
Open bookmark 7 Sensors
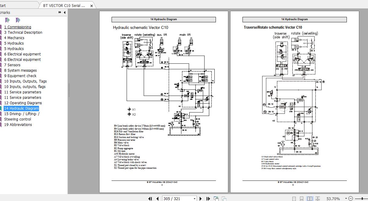pyautogui.click(x=12, y=65)
